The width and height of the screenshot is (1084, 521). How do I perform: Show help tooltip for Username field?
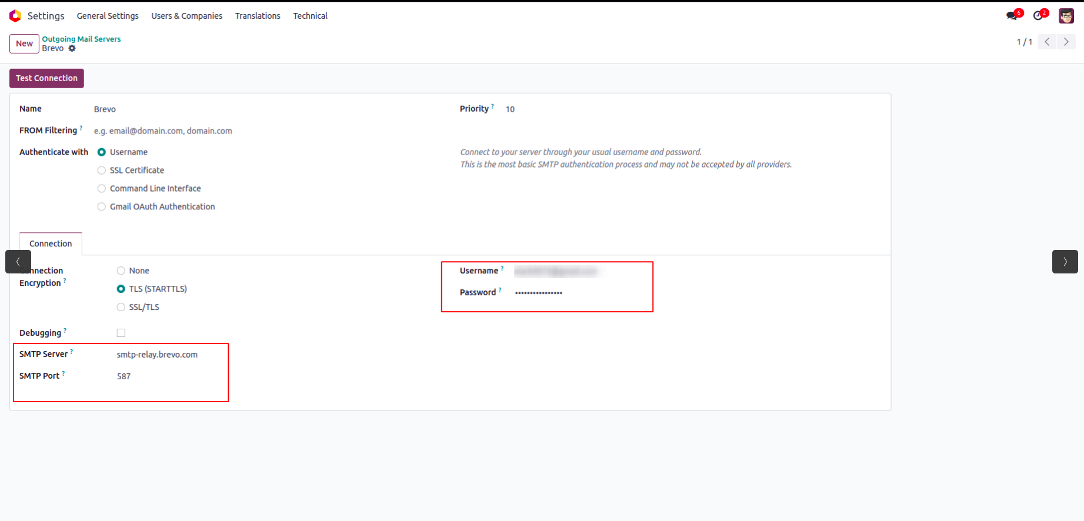(502, 268)
